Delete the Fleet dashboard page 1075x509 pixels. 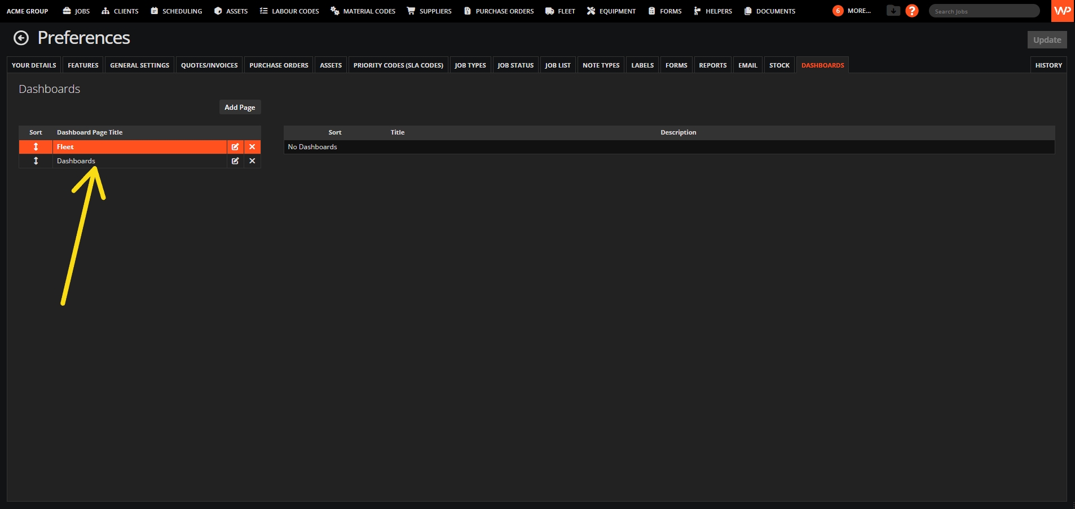(252, 147)
